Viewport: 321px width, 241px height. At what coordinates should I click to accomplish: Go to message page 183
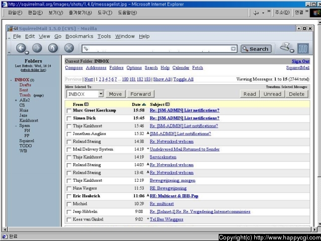(x=147, y=79)
